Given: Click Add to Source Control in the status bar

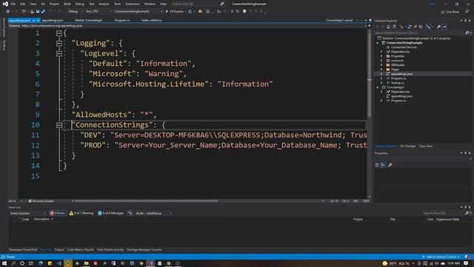Looking at the screenshot, I should (441, 257).
